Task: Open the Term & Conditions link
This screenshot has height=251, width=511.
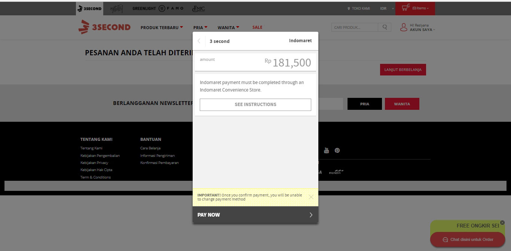Action: tap(95, 177)
